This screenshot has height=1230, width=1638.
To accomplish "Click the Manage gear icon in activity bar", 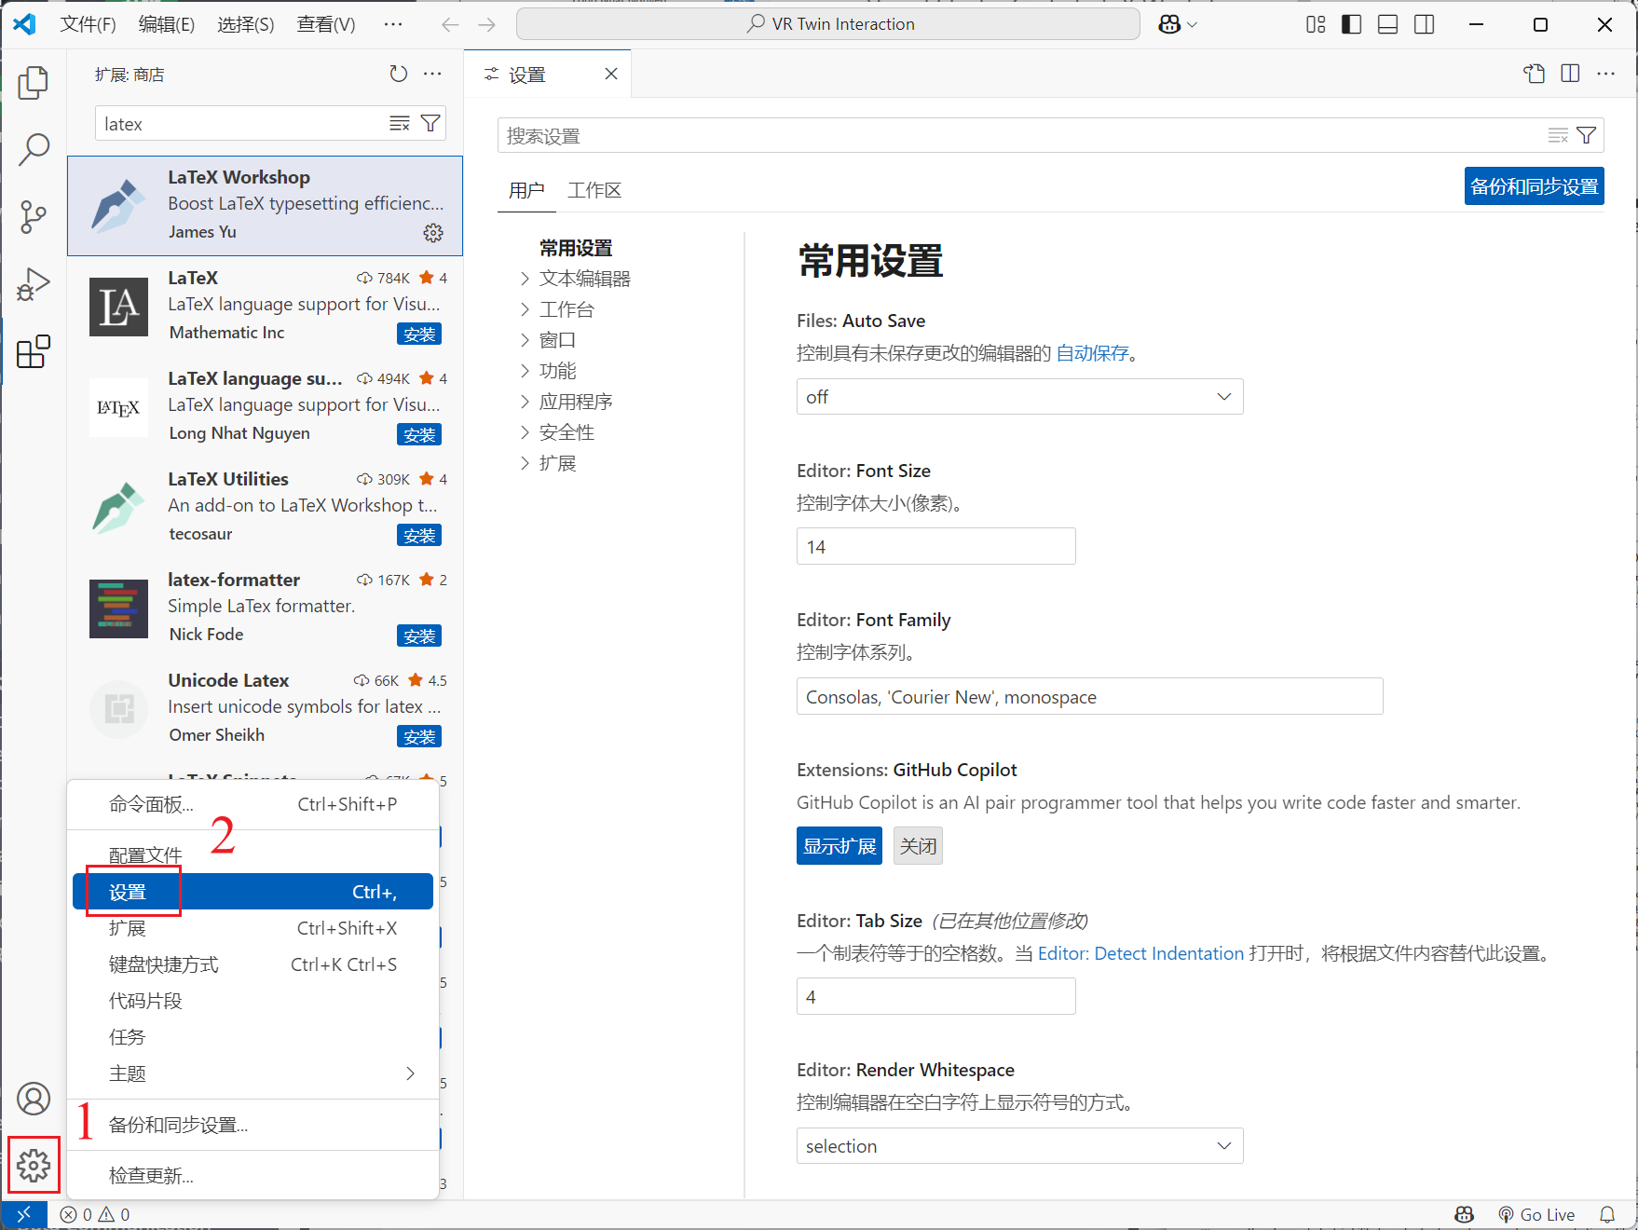I will [34, 1165].
